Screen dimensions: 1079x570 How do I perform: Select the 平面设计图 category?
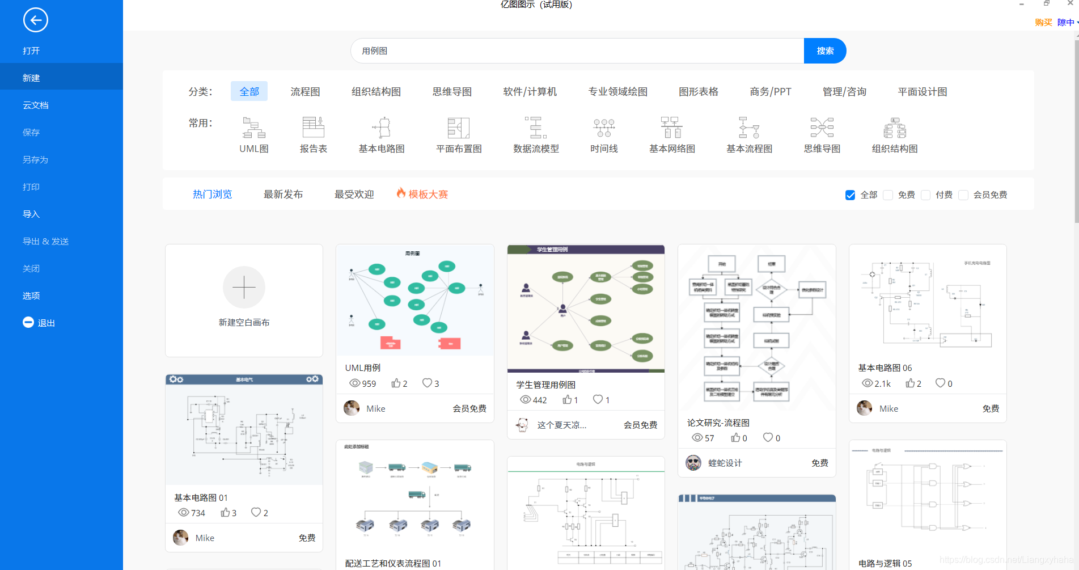[x=923, y=91]
